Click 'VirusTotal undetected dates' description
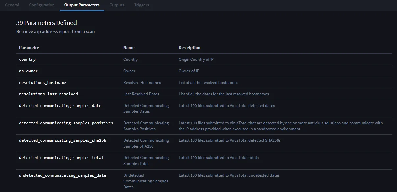This screenshot has width=397, height=192. point(229,175)
